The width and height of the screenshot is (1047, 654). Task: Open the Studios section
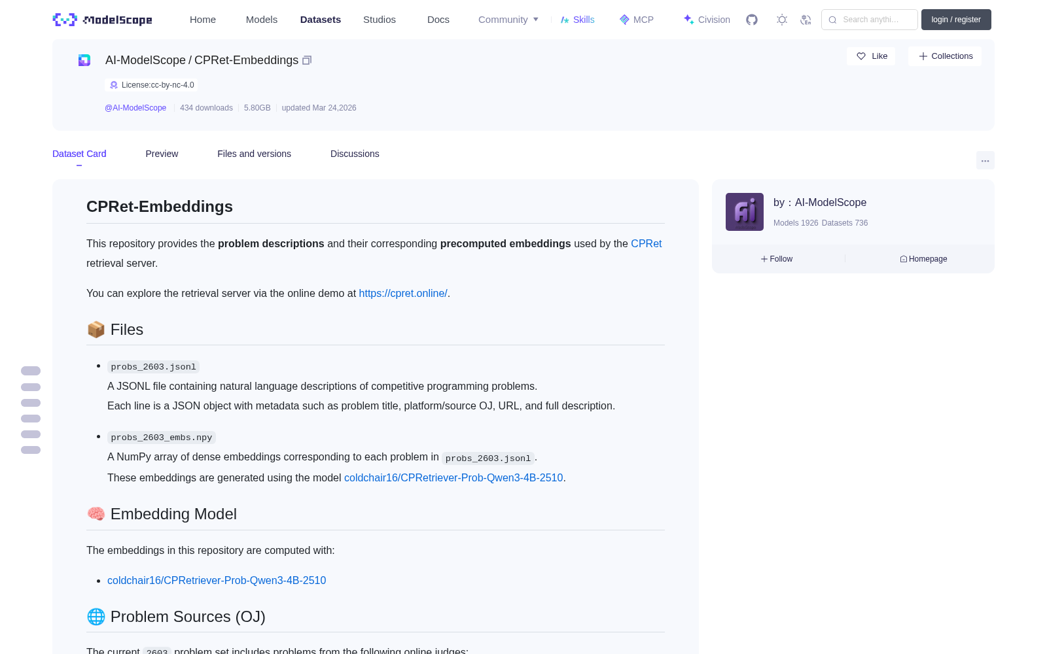coord(380,20)
